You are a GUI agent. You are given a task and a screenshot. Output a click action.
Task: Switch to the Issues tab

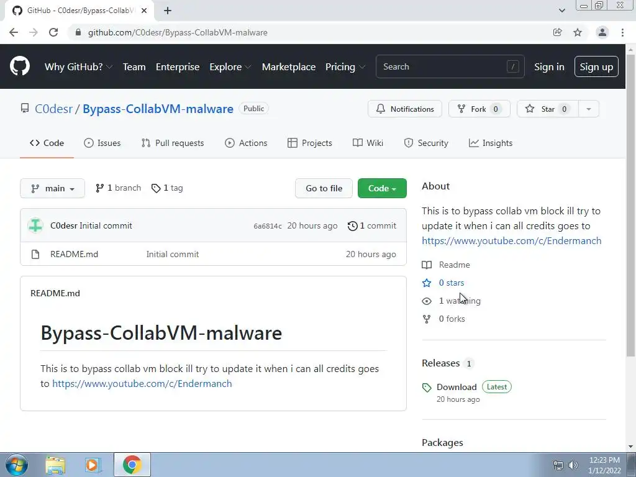[x=102, y=143]
